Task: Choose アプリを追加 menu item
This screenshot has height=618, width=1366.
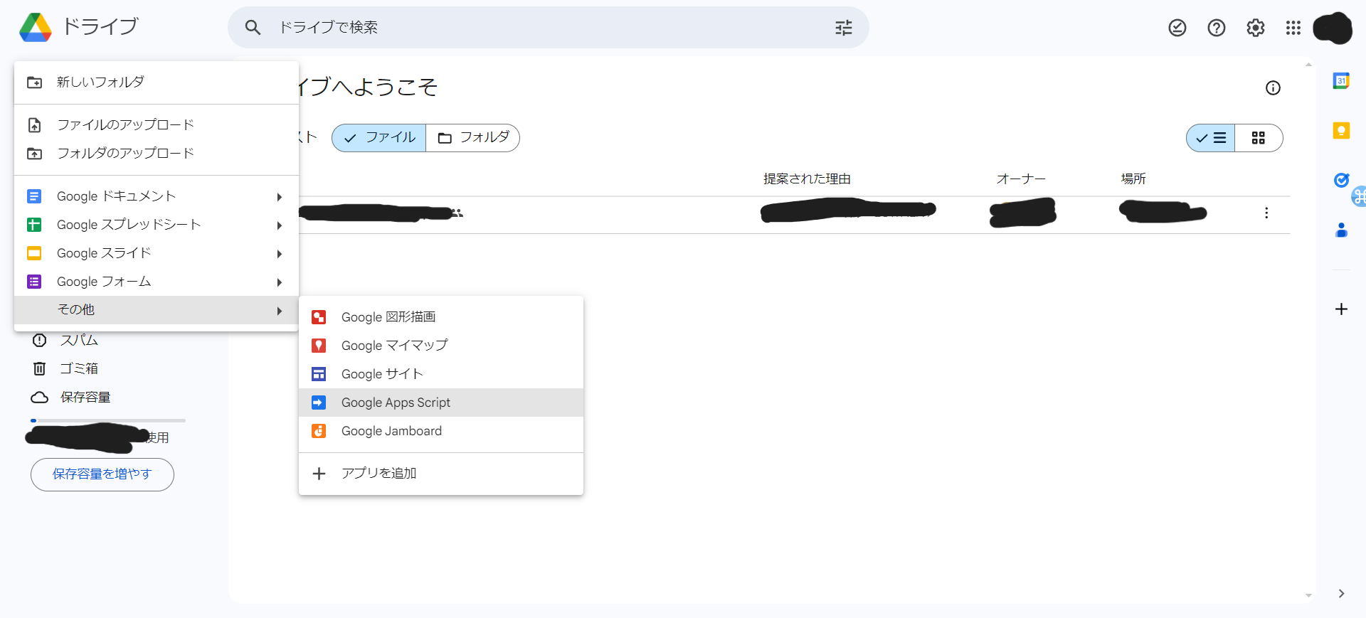Action: [x=441, y=474]
